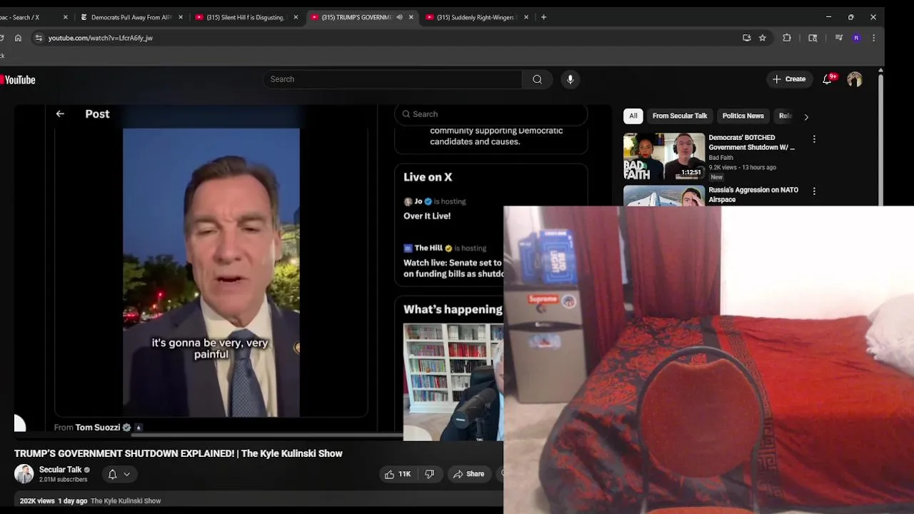Mute the TRUMP'S GOVERNMENT tab audio icon
914x514 pixels.
399,17
